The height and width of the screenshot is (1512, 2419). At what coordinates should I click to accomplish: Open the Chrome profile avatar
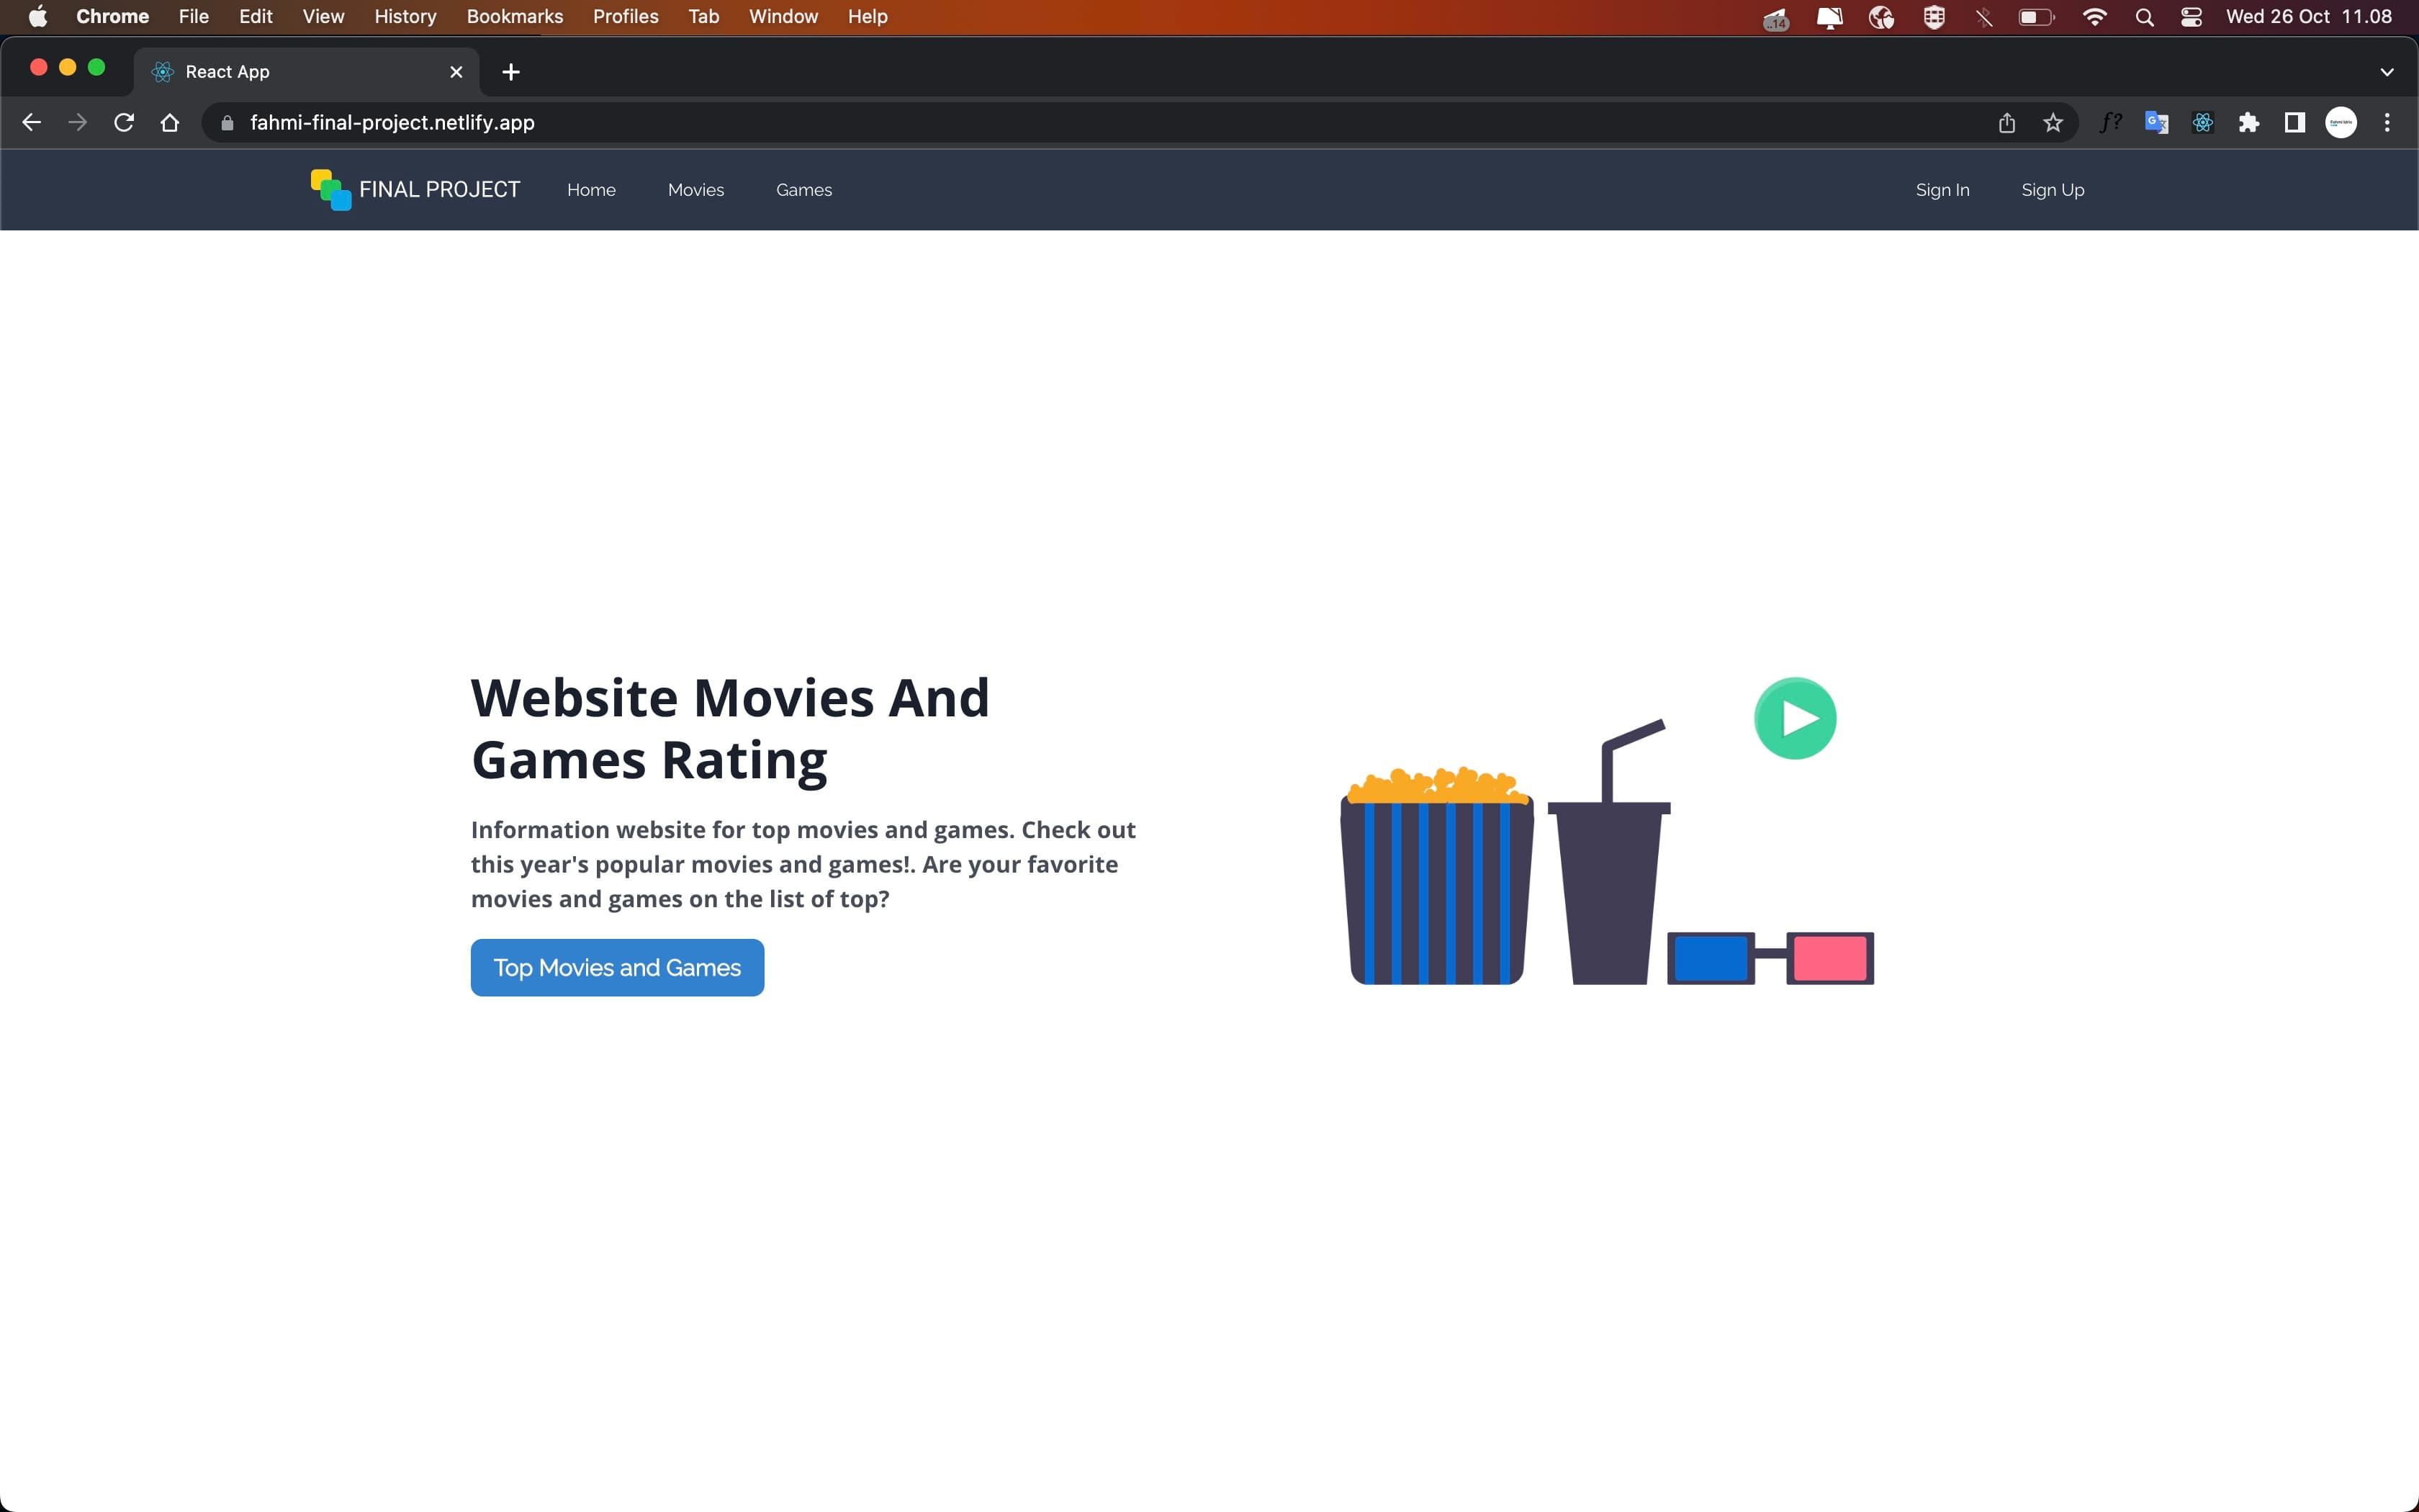pos(2341,122)
